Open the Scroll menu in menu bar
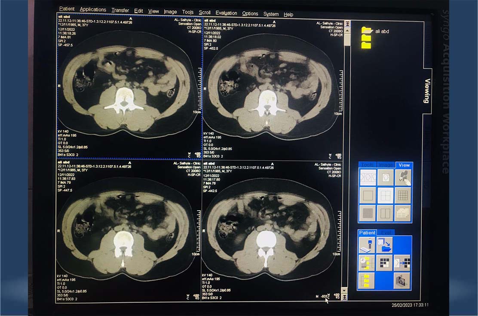Viewport: 478px width, 316px height. [205, 12]
